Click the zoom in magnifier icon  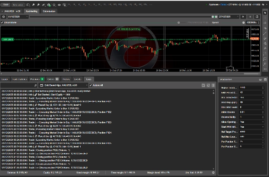point(34,5)
